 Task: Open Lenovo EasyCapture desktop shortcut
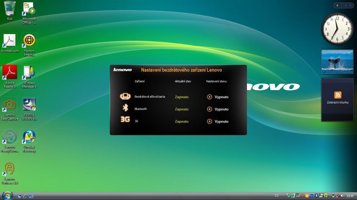coord(10,105)
